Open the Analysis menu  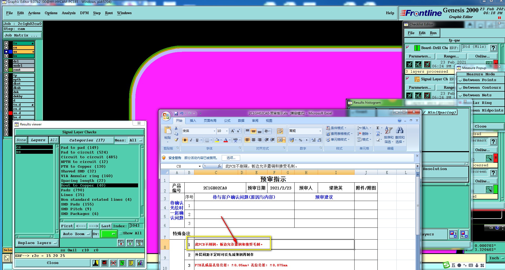point(69,13)
